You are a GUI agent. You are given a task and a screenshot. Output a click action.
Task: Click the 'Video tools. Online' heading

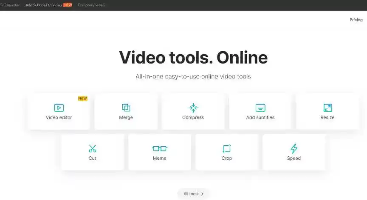(x=193, y=57)
